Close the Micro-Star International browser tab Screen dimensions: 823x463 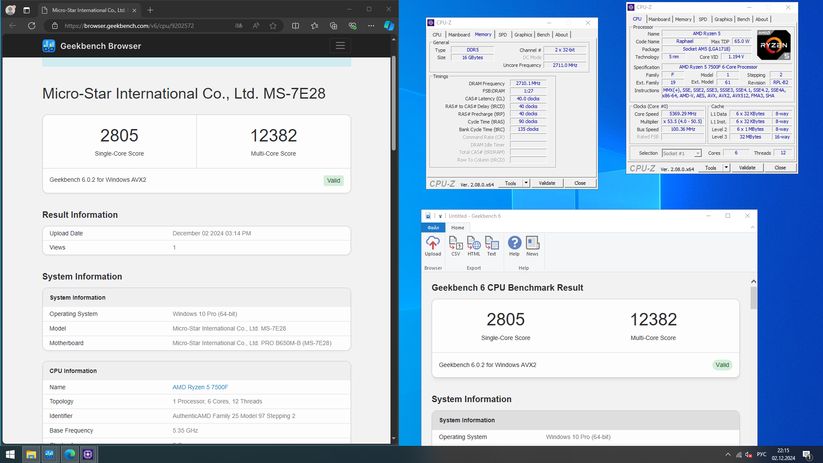pyautogui.click(x=134, y=10)
